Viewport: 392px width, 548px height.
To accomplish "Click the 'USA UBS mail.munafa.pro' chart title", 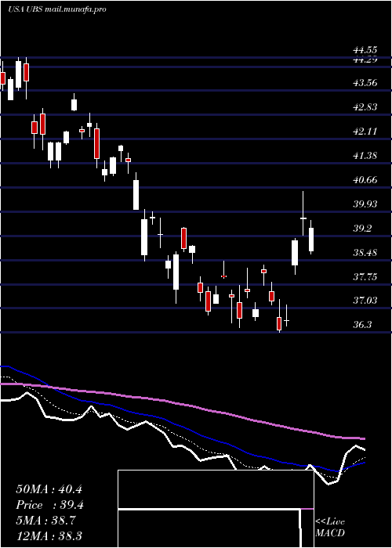I will (x=57, y=9).
